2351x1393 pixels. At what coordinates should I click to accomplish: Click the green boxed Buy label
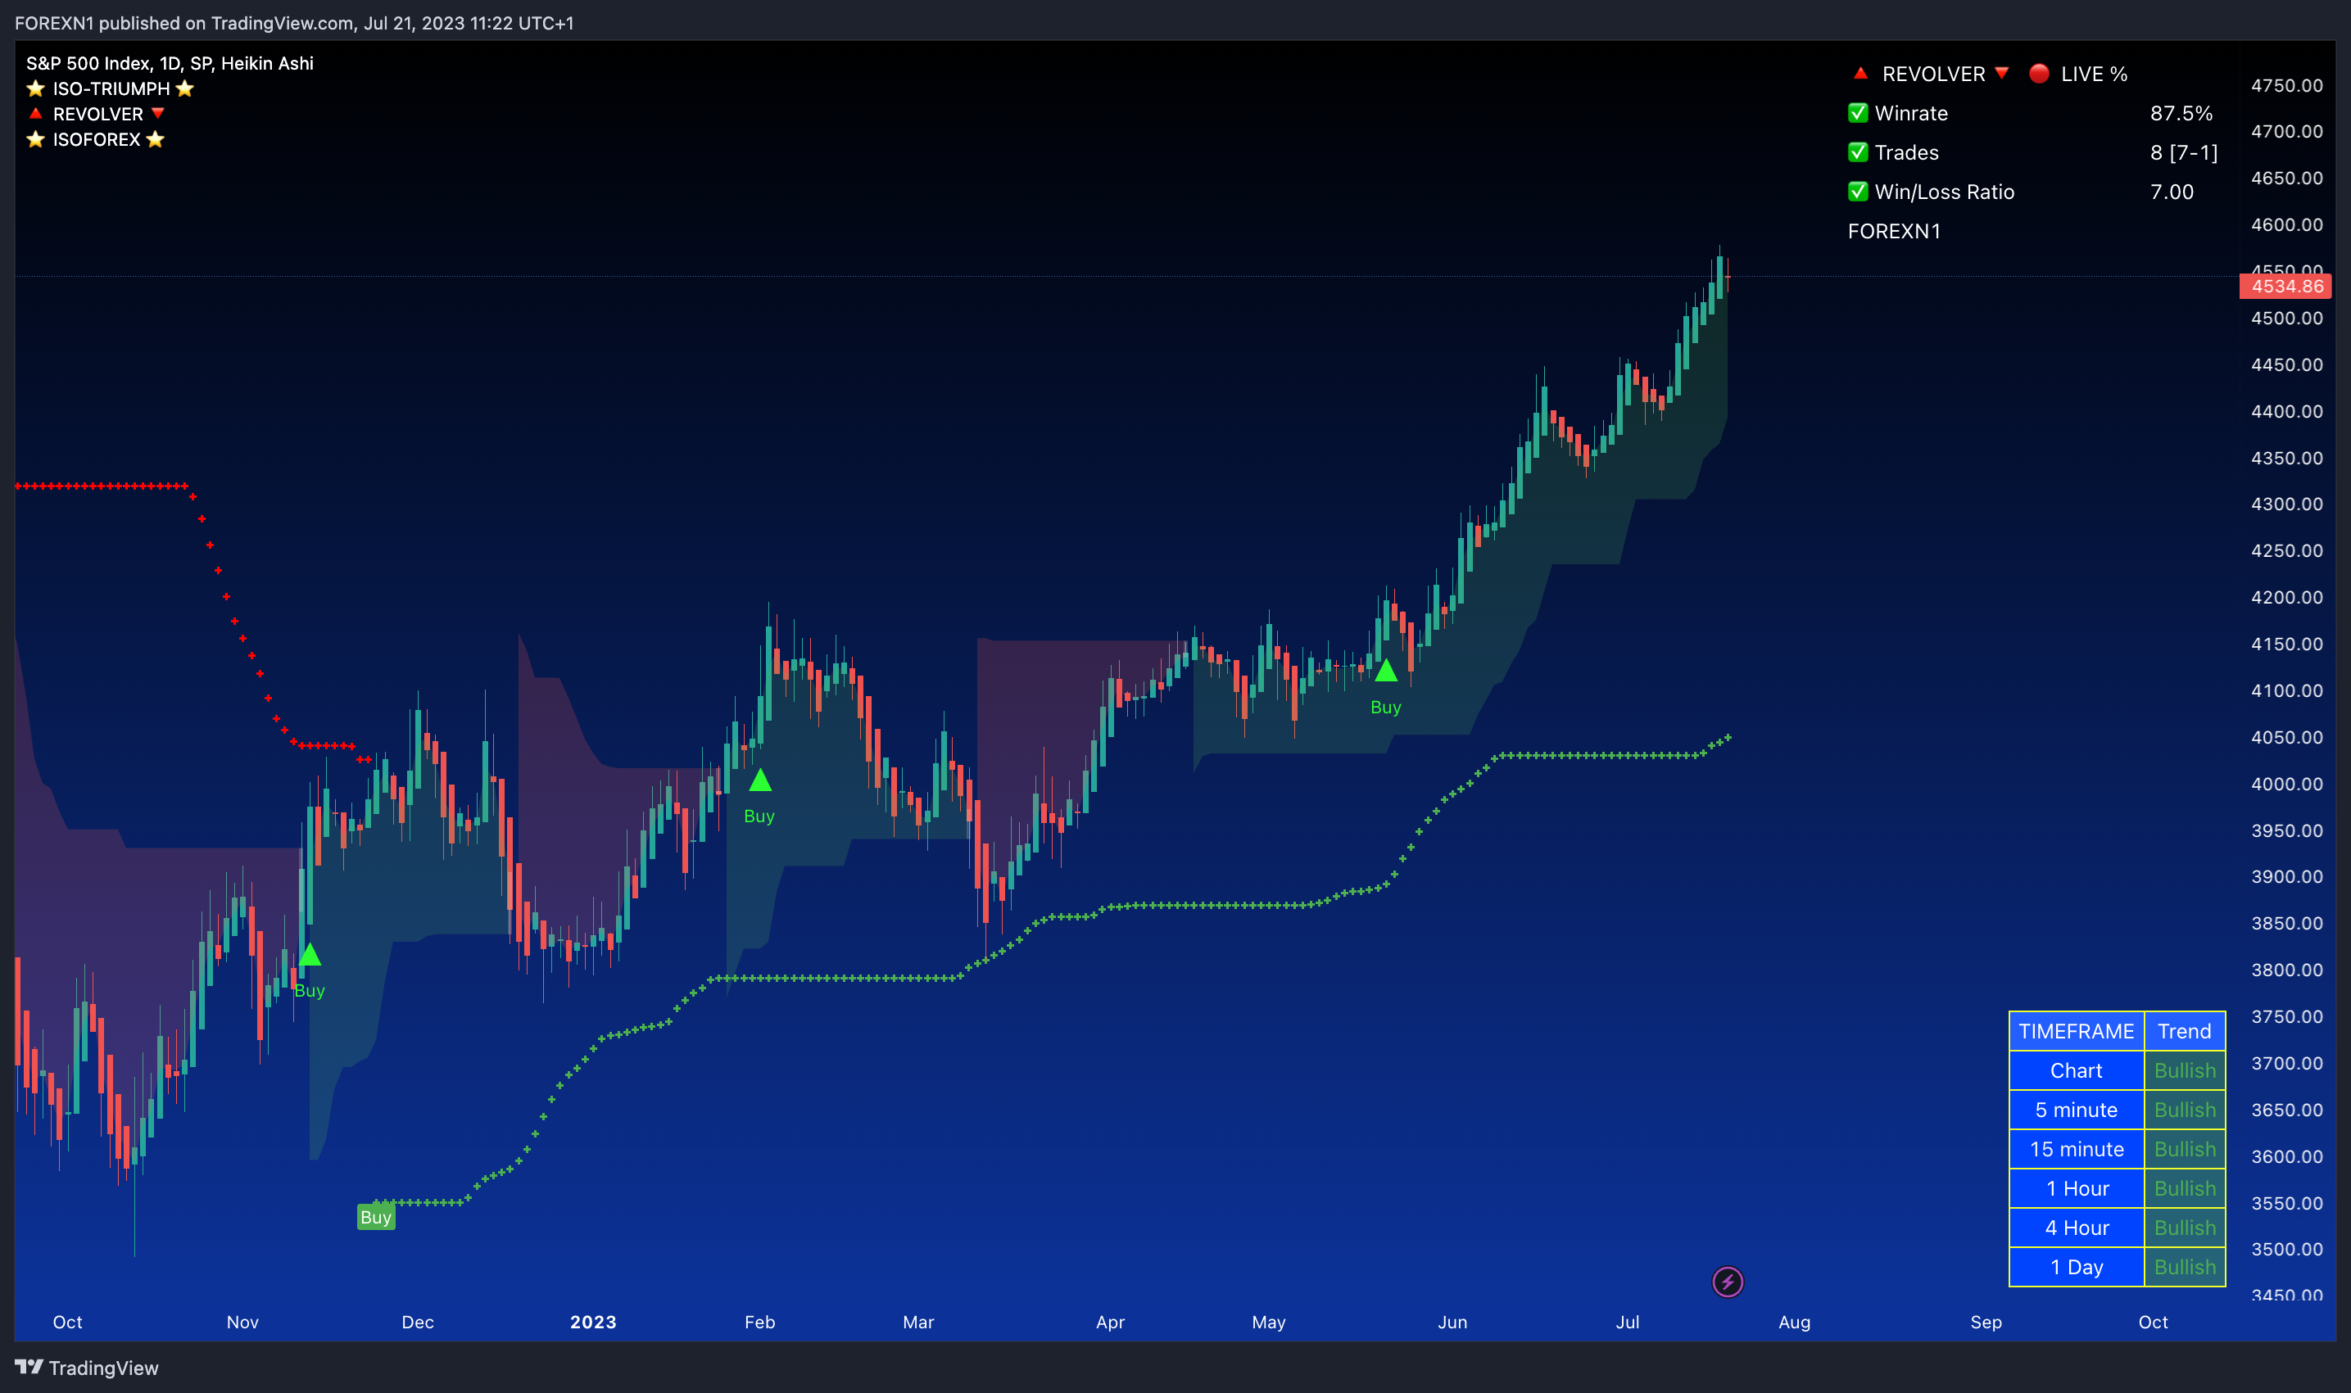pos(375,1218)
